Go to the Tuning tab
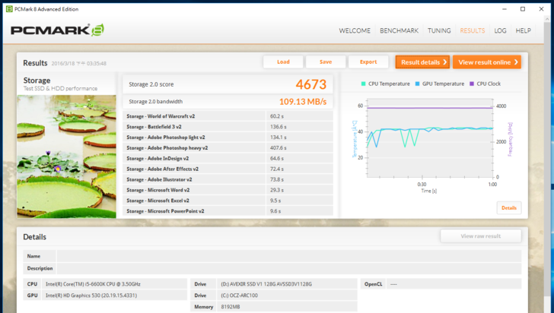554x313 pixels. [439, 31]
